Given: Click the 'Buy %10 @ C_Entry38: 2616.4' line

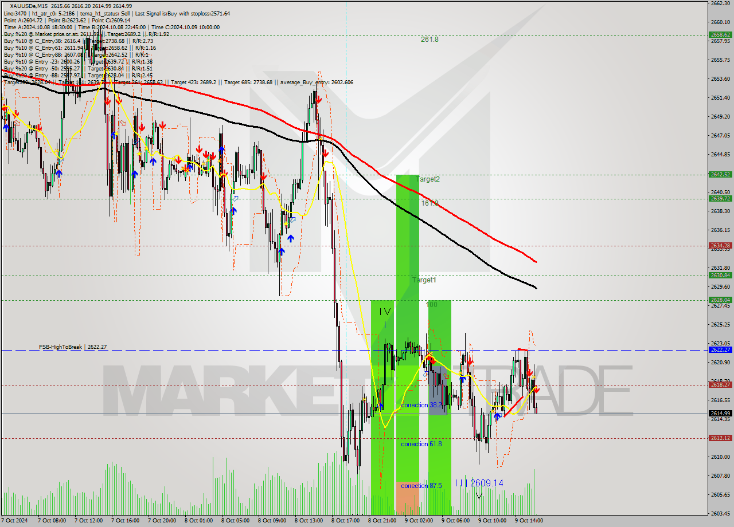Looking at the screenshot, I should 41,41.
